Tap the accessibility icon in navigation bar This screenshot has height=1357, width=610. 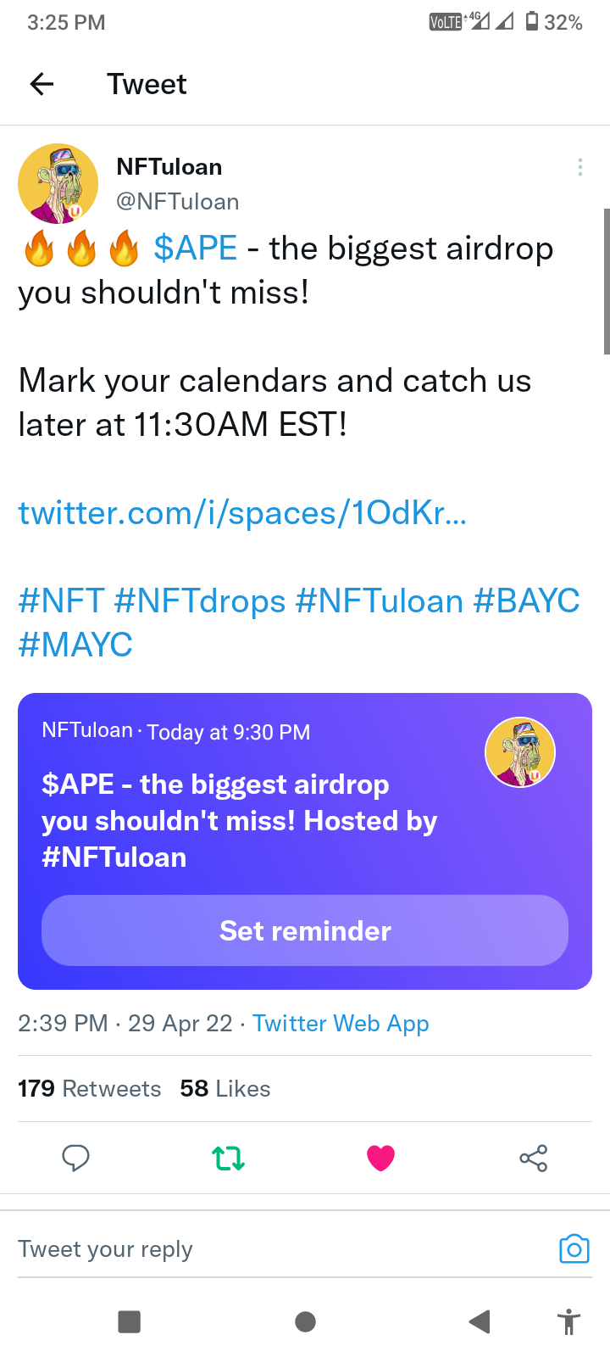[568, 1321]
